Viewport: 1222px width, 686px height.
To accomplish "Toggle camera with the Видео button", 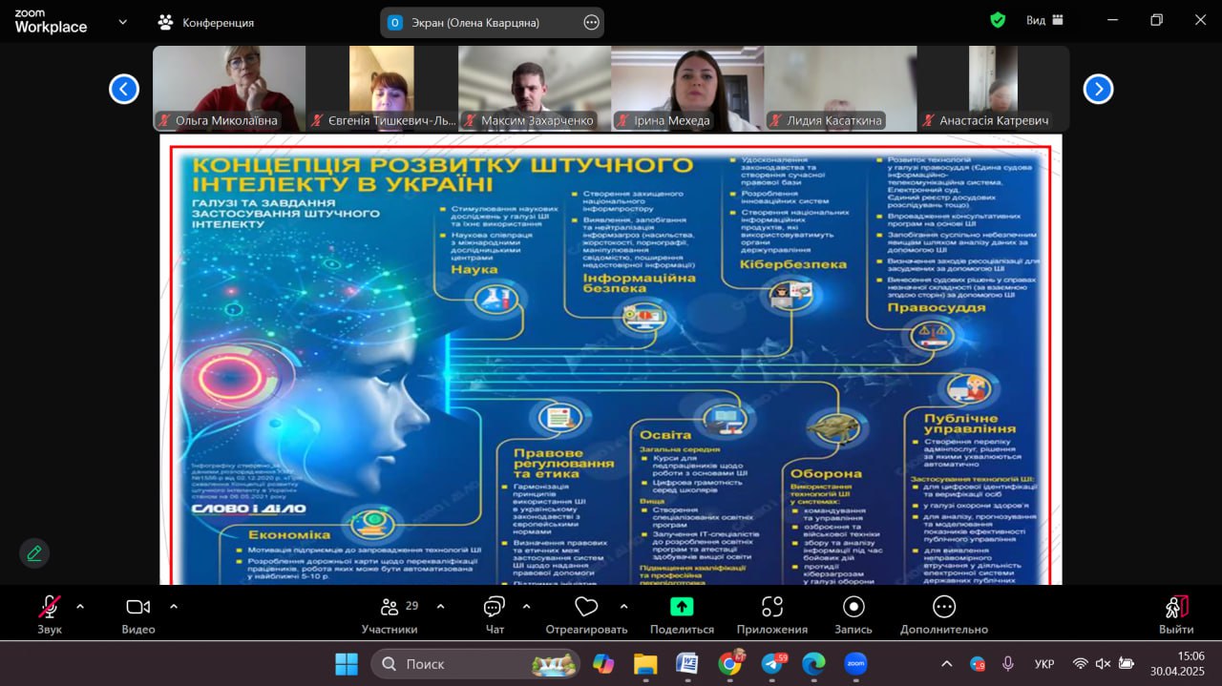I will tap(138, 608).
